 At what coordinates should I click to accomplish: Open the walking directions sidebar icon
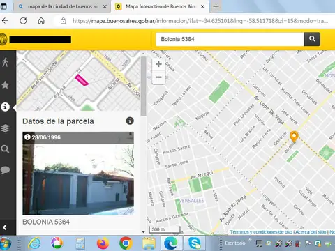click(5, 62)
